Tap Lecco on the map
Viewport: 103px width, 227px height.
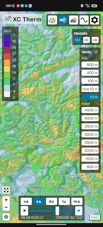86,182
